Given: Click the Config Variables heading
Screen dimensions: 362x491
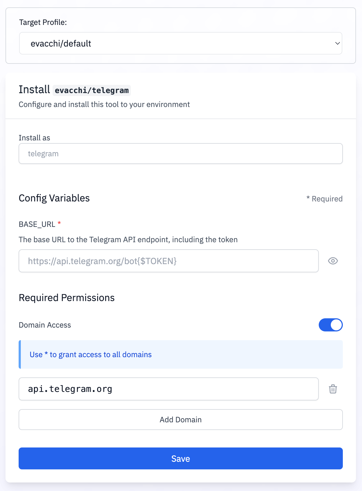Looking at the screenshot, I should pyautogui.click(x=54, y=198).
